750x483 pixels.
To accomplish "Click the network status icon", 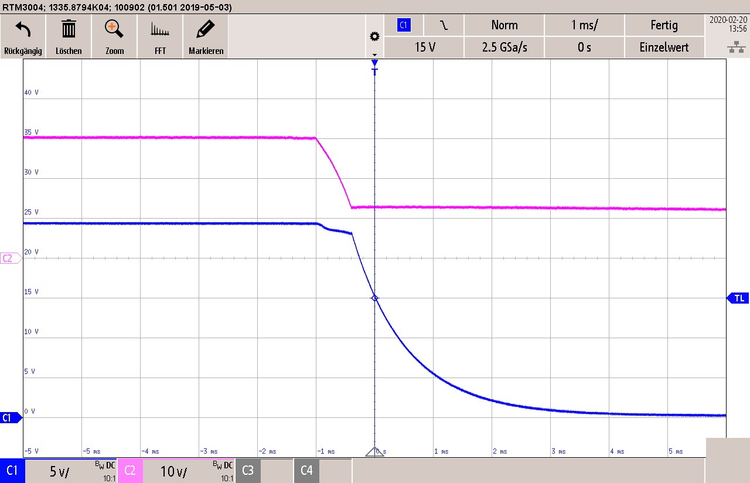I will tap(736, 48).
